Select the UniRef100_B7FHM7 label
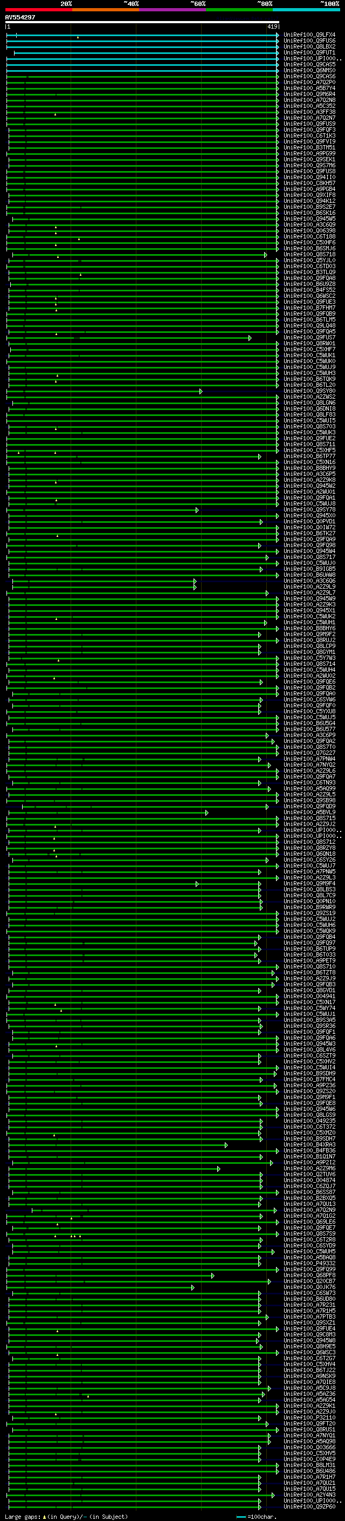The width and height of the screenshot is (345, 1521). [x=309, y=308]
